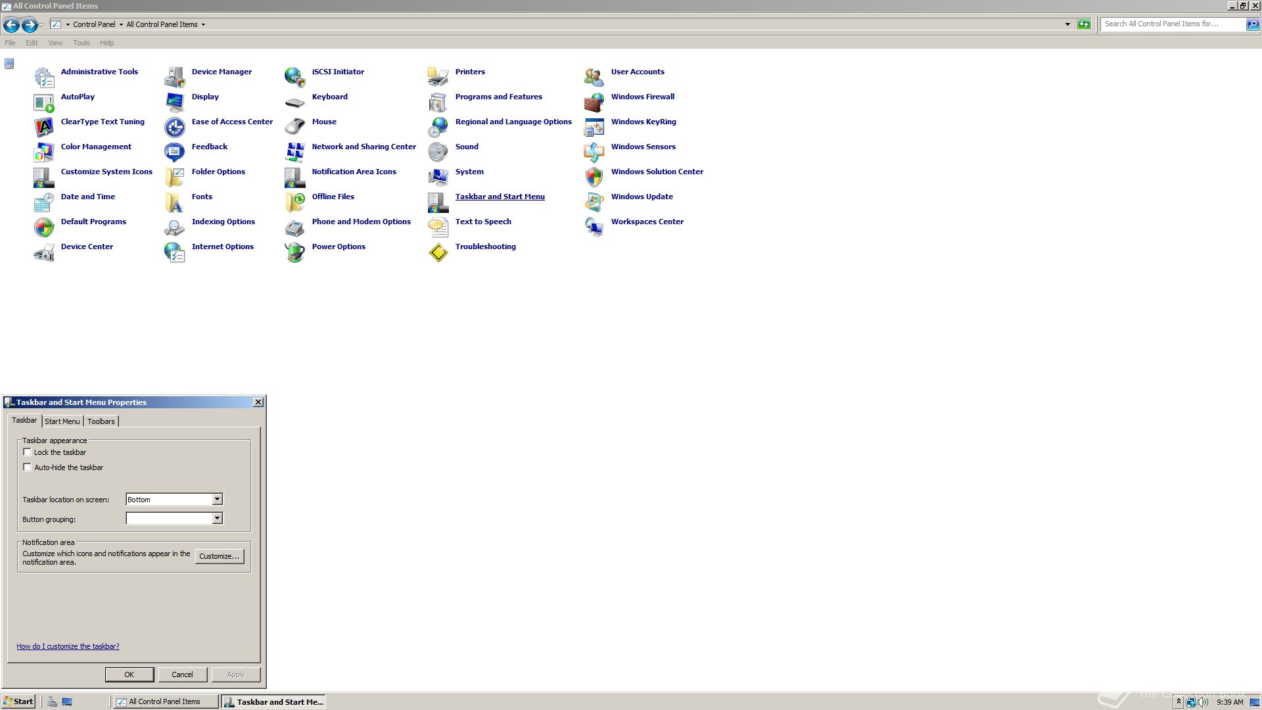
Task: Open the Administrative Tools icon
Action: click(x=44, y=78)
